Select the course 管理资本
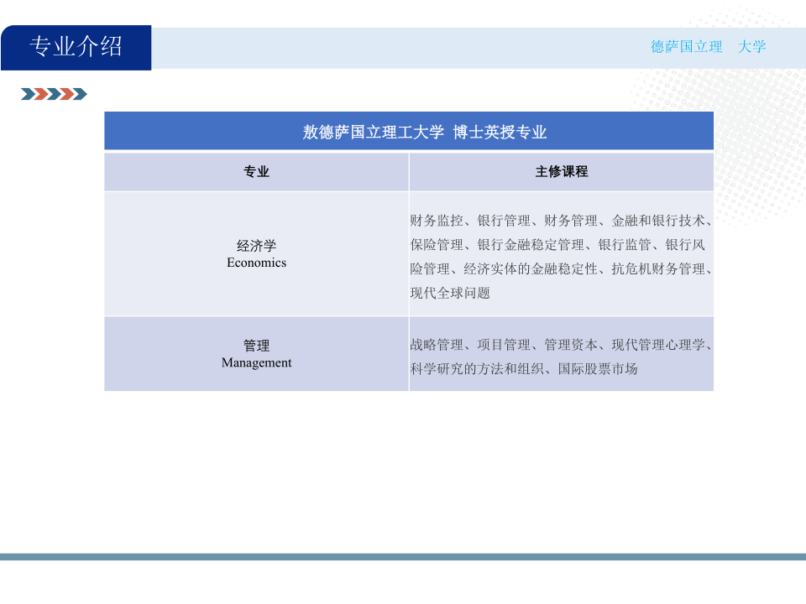Image resolution: width=806 pixels, height=604 pixels. (571, 345)
